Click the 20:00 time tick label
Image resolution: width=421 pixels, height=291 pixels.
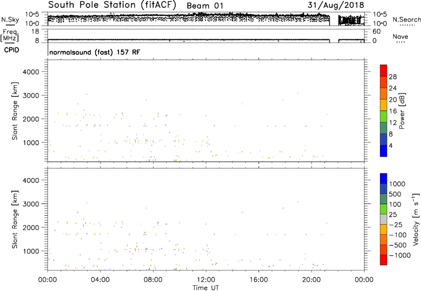tap(312, 280)
